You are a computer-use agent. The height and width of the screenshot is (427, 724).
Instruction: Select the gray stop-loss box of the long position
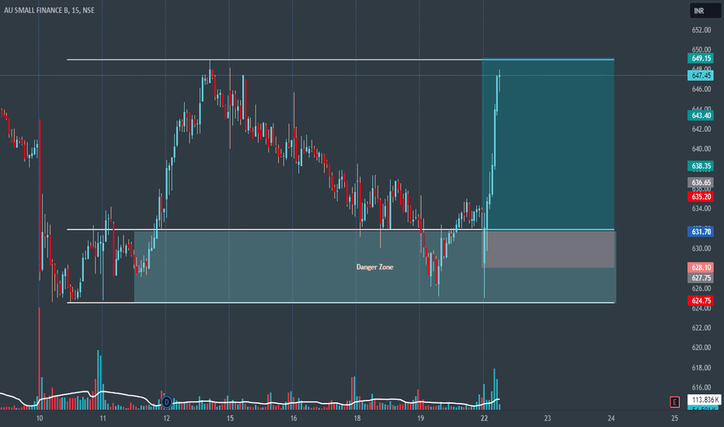click(548, 248)
